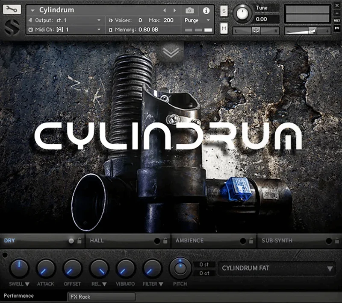The width and height of the screenshot is (342, 303).
Task: Go to previous instrument with left arrow
Action: (x=165, y=10)
